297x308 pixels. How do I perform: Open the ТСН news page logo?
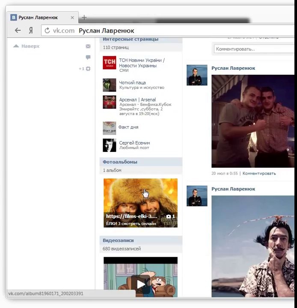click(x=109, y=62)
